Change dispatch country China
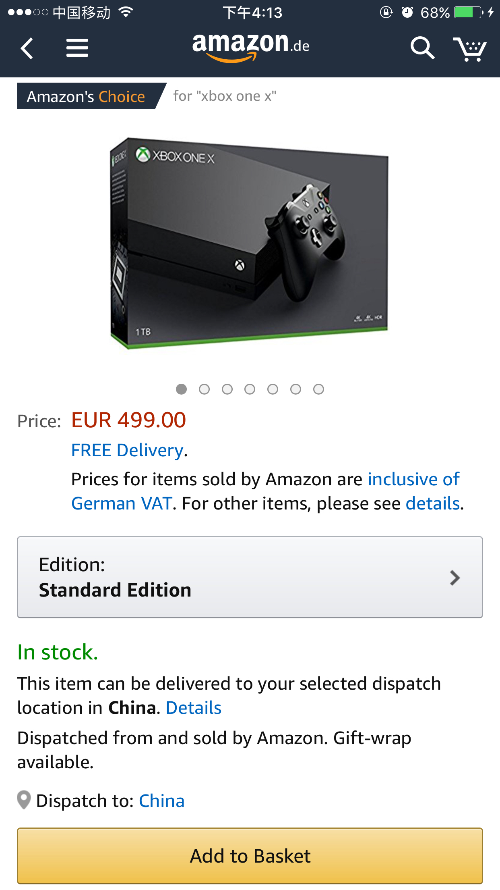 click(x=161, y=801)
